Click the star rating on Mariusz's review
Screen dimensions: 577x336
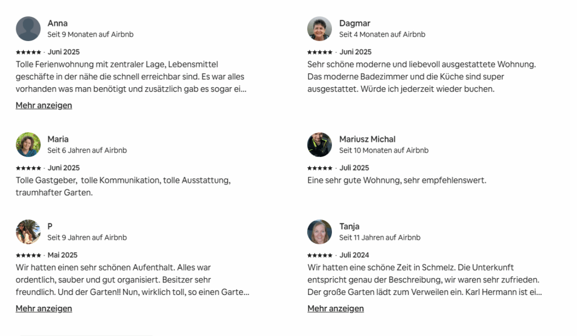(319, 168)
